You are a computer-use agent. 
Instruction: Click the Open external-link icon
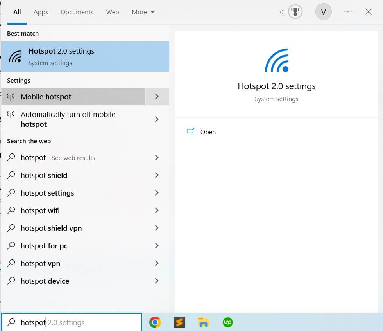click(190, 131)
